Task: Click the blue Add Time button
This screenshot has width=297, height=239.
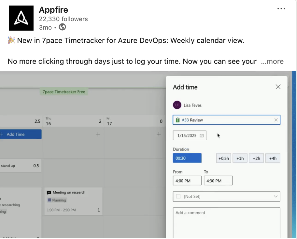Action: click(21, 134)
